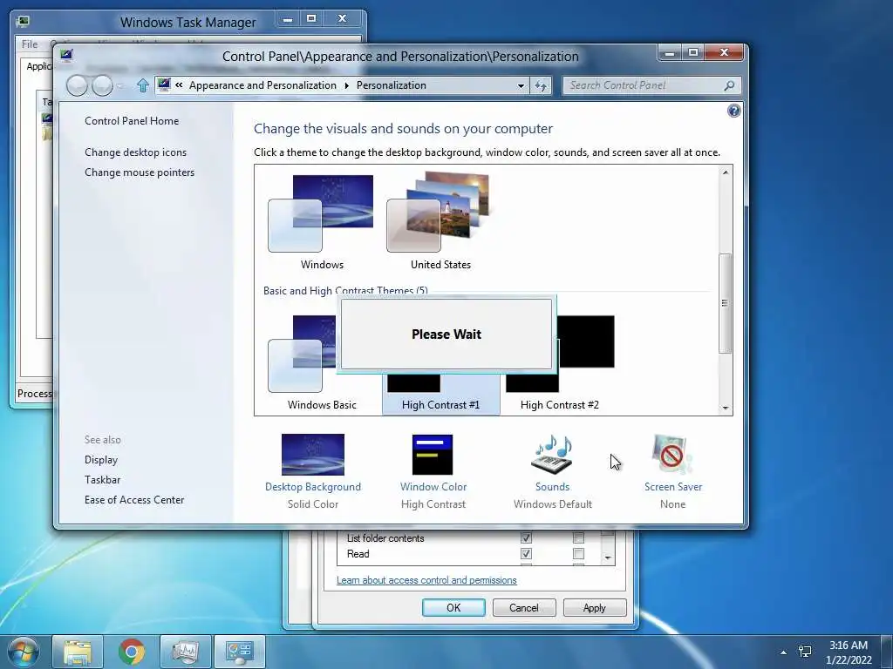
Task: Click the Back navigation button
Action: click(x=77, y=86)
